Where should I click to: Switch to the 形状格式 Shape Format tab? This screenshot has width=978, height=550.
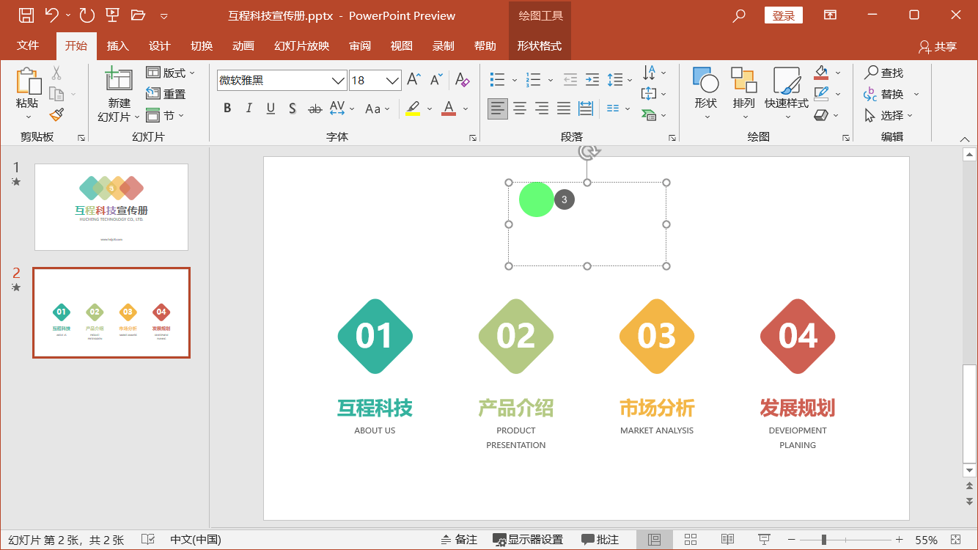coord(539,45)
